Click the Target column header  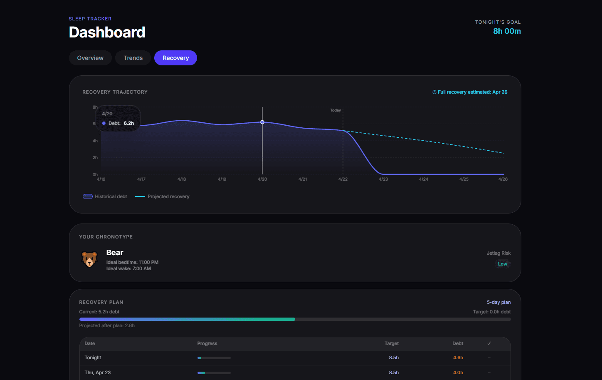(x=392, y=343)
